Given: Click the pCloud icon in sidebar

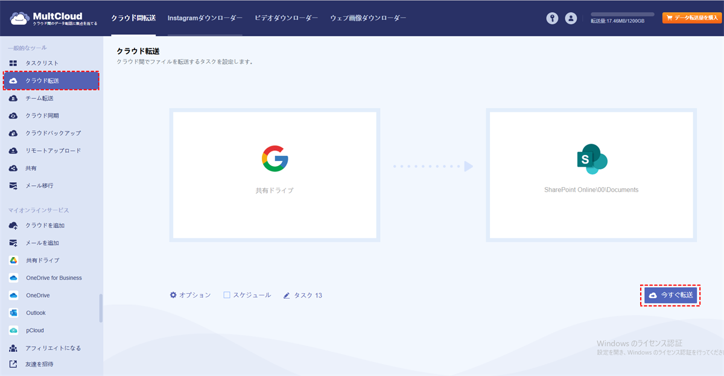Looking at the screenshot, I should 13,330.
